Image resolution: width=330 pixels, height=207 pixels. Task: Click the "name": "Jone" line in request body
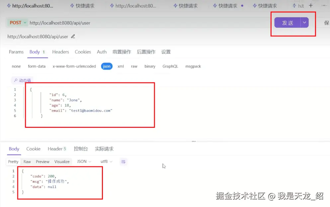pos(65,100)
